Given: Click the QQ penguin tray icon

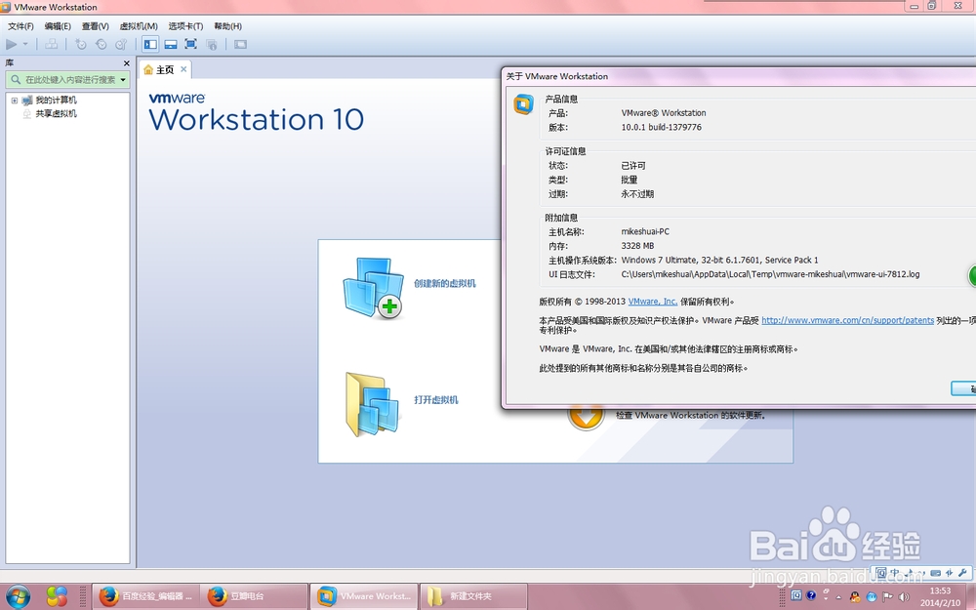Looking at the screenshot, I should [x=855, y=597].
